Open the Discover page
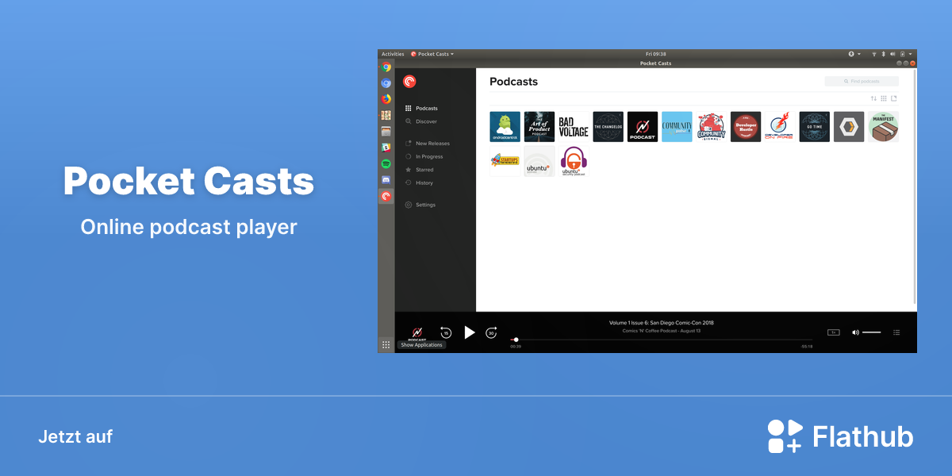Screen dimensions: 952x476 (x=421, y=121)
